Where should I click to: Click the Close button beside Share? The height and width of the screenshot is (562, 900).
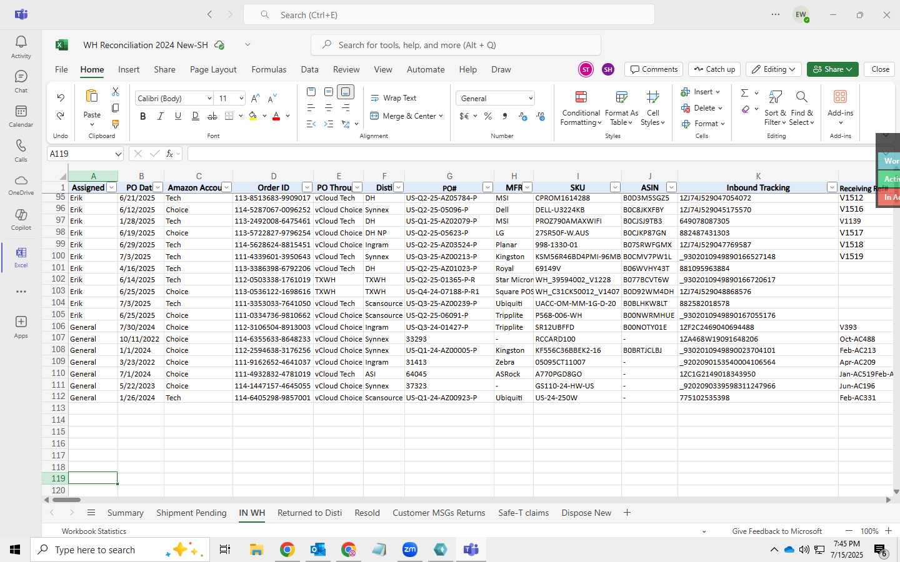coord(880,69)
